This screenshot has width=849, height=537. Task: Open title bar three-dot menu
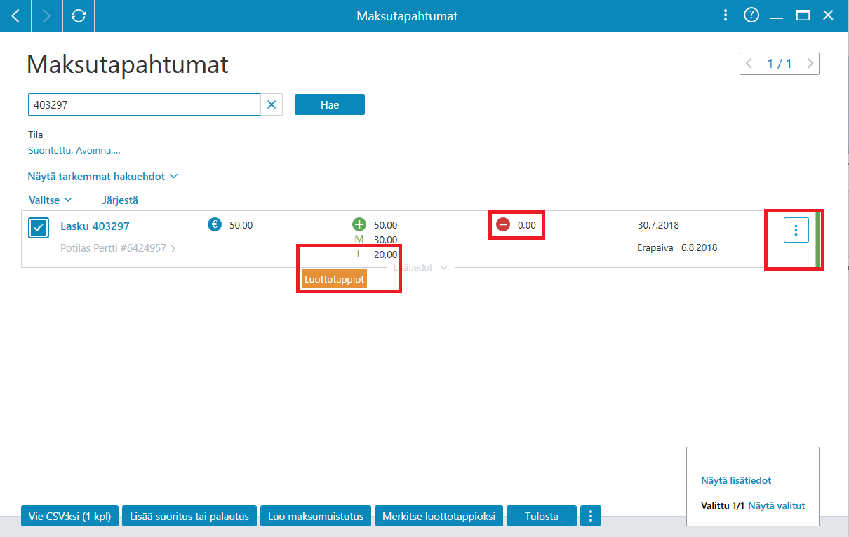tap(726, 15)
